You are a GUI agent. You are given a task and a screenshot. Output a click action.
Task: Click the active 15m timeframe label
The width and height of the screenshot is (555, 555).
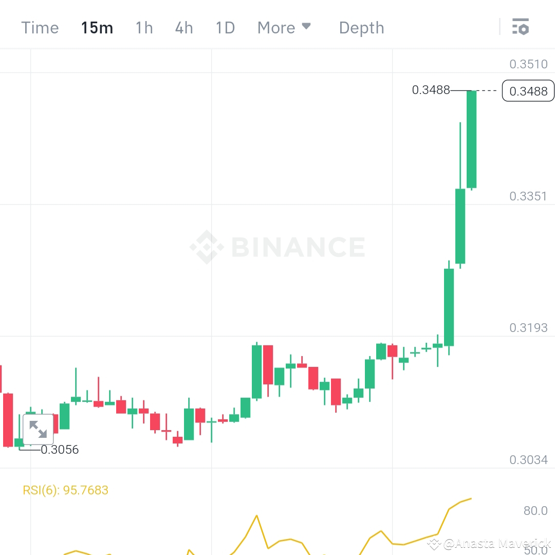97,28
